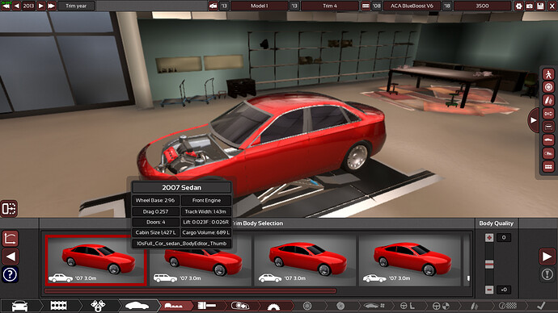Open the engine block tab icon
This screenshot has width=558, height=313.
click(59, 306)
